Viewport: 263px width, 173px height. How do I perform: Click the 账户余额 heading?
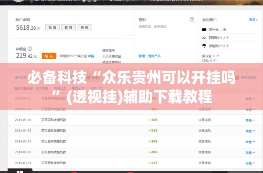pos(23,20)
